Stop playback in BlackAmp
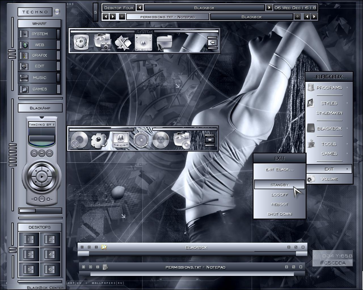 click(36, 182)
